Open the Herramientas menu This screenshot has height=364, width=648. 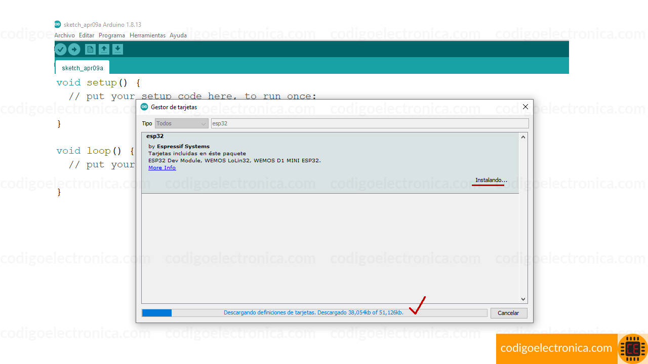147,35
